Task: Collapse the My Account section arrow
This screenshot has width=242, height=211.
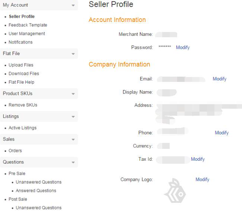Action: (x=73, y=5)
